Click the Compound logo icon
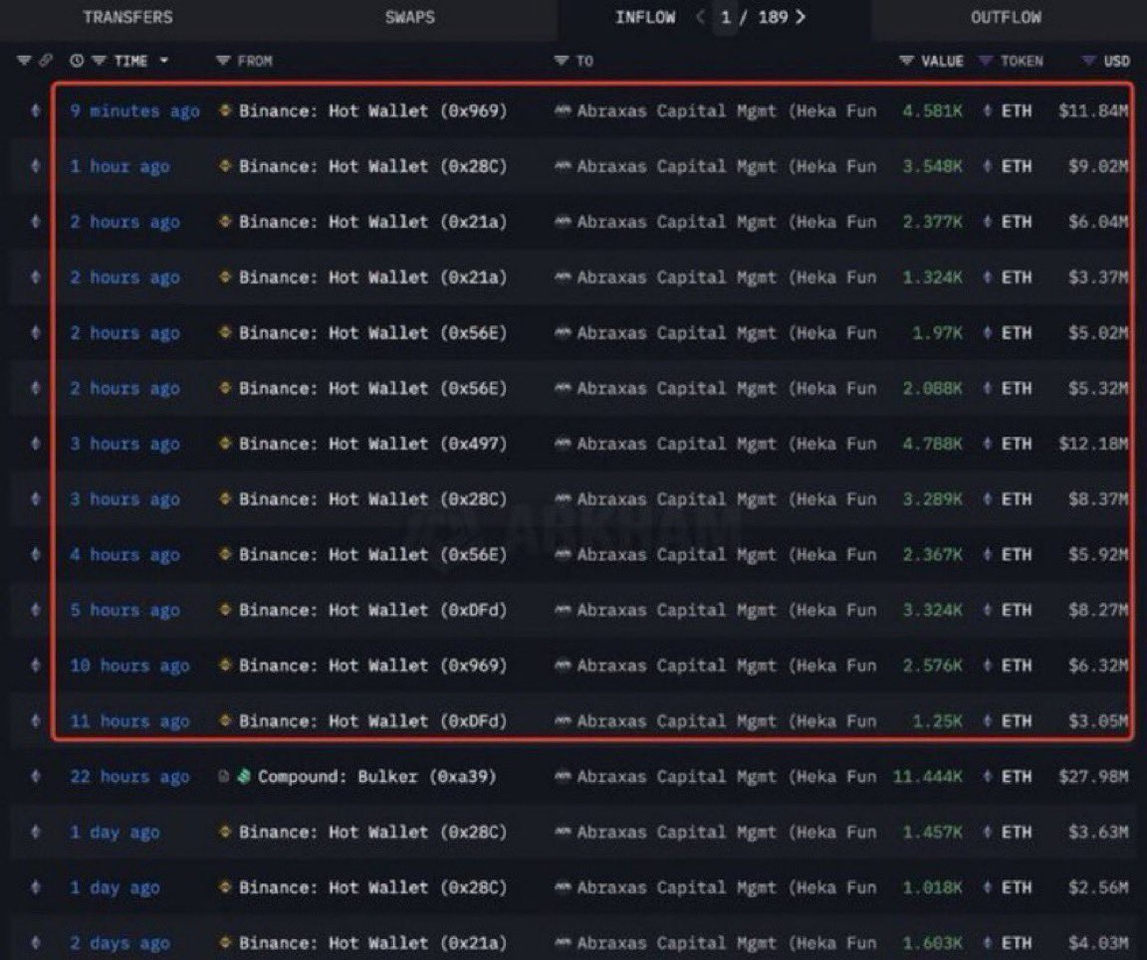Viewport: 1147px width, 960px height. [x=244, y=776]
